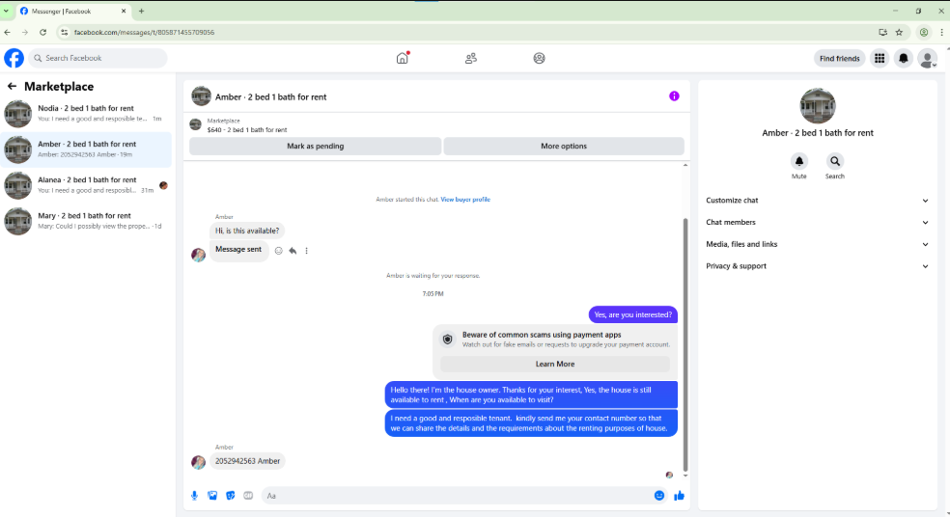Go back using Marketplace back arrow
Image resolution: width=950 pixels, height=517 pixels.
pos(12,87)
